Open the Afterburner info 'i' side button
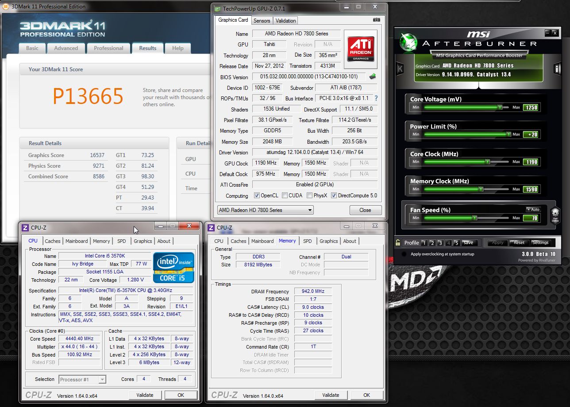The image size is (570, 407). click(557, 69)
